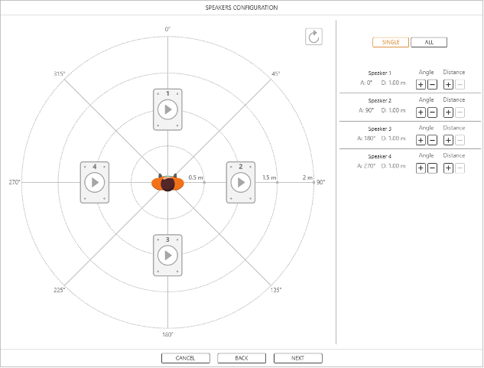
Task: Click the 225° angle label
Action: click(60, 290)
